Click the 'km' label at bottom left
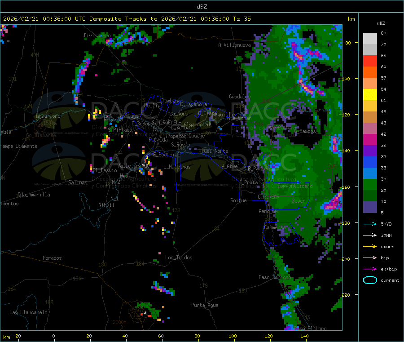Screen dimensions: 404x342 click(x=6, y=337)
